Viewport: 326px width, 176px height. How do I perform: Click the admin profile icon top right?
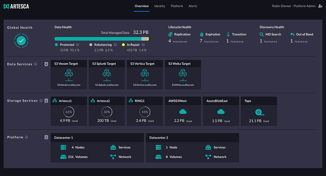(x=320, y=6)
